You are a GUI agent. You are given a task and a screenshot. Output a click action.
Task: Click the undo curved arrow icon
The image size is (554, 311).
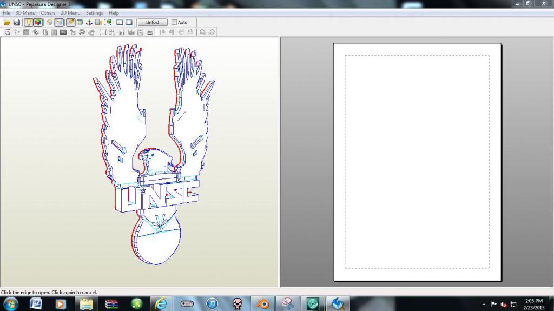[x=82, y=32]
